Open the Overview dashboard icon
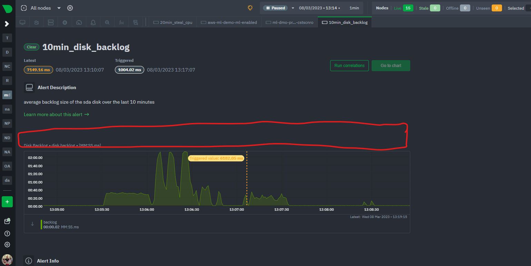 coord(22,22)
